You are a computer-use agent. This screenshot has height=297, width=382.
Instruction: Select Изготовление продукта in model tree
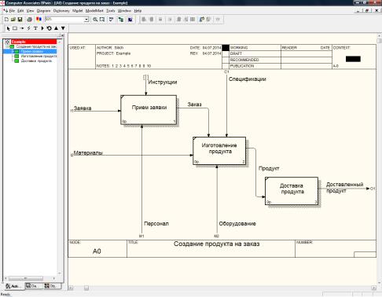[39, 56]
